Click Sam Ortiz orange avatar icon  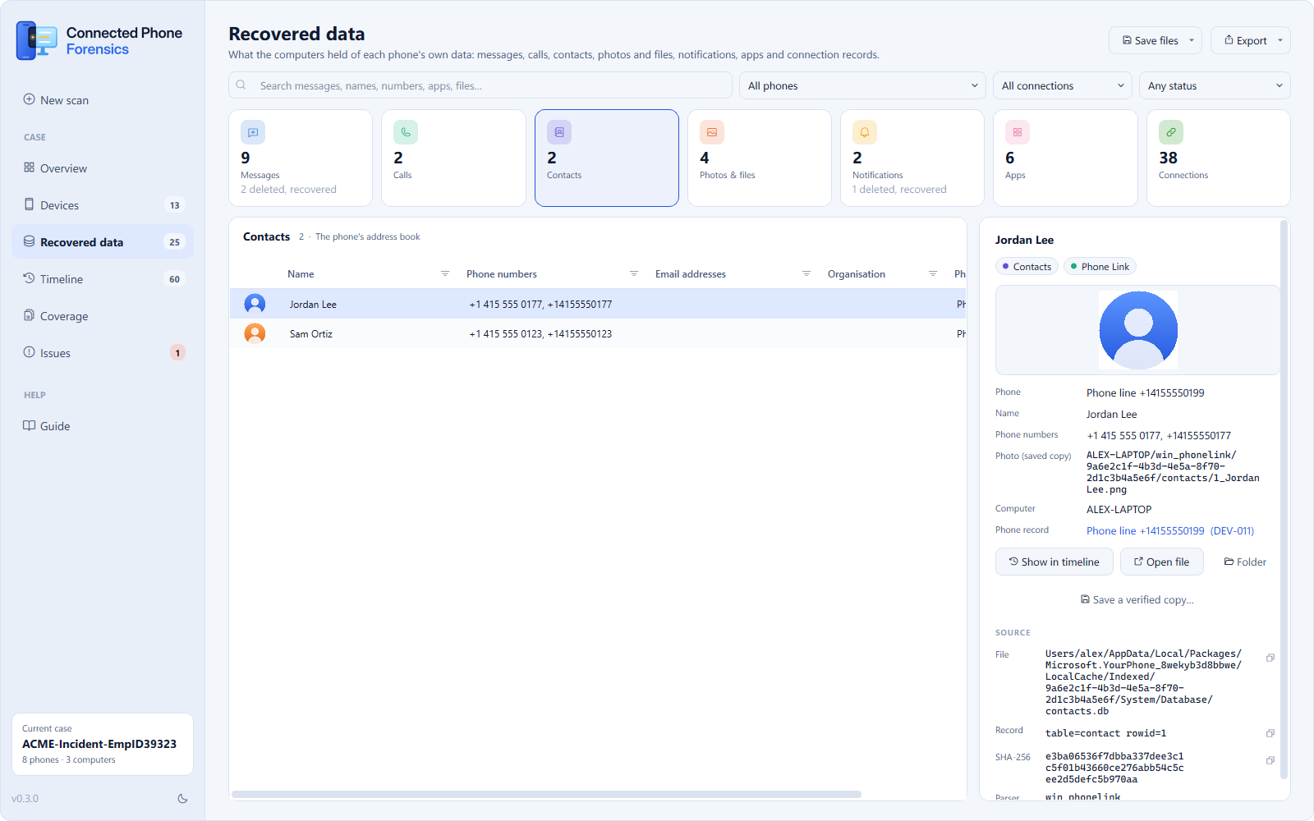coord(255,333)
